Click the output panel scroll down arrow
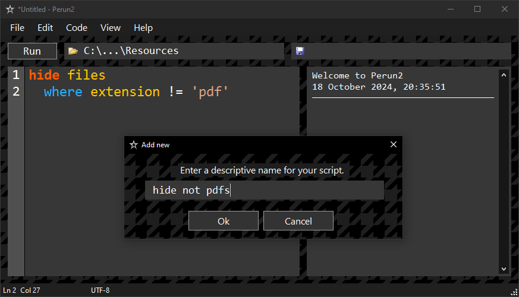The width and height of the screenshot is (519, 297). tap(504, 269)
